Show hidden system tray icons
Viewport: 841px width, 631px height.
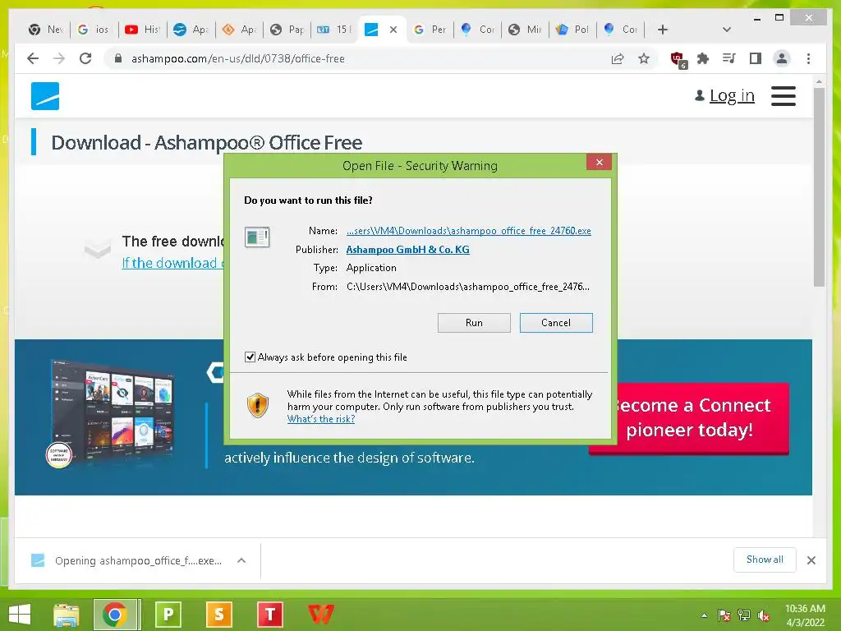(x=704, y=615)
